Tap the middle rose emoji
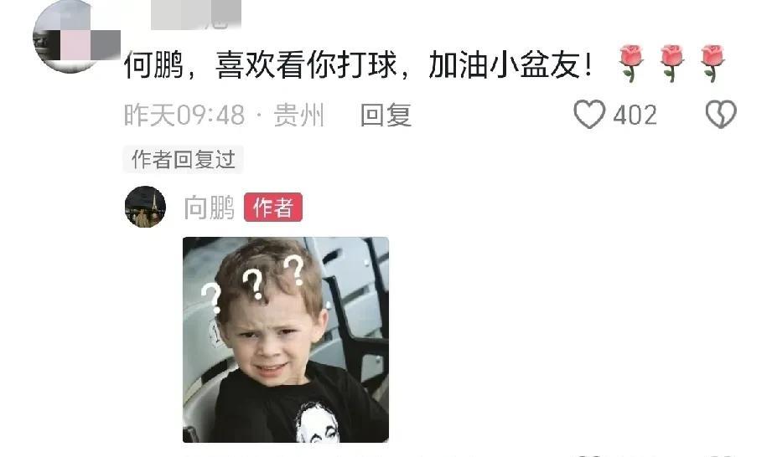The image size is (772, 457). pyautogui.click(x=672, y=63)
